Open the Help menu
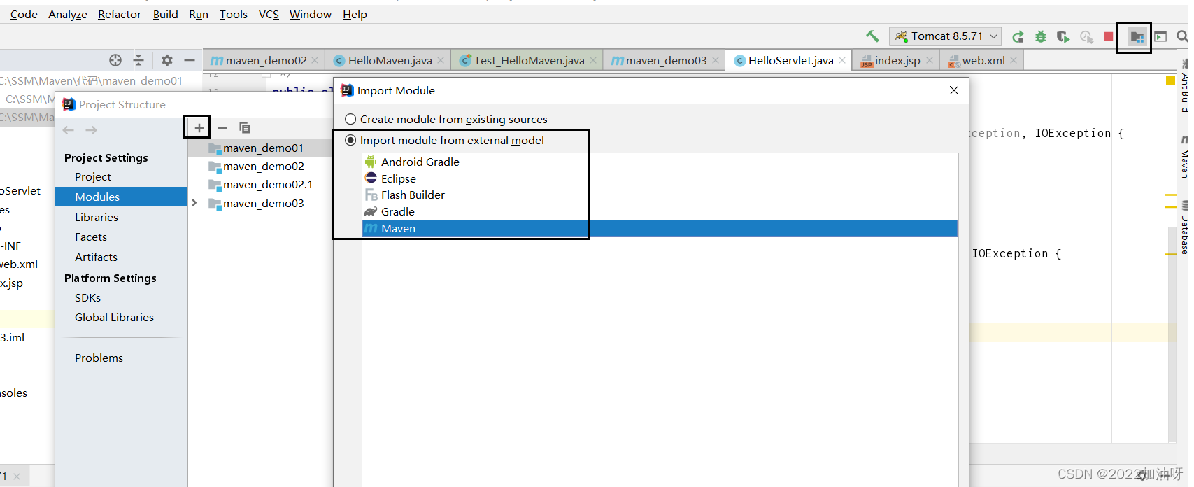Screen dimensions: 1194x487 [x=355, y=14]
